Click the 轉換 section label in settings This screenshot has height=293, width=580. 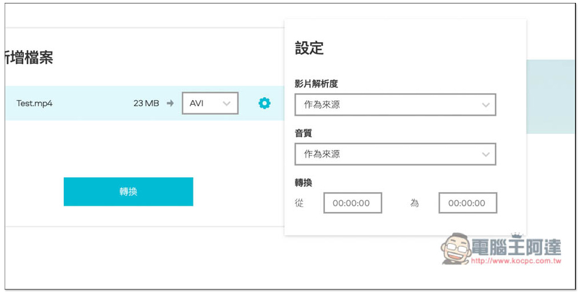(303, 182)
